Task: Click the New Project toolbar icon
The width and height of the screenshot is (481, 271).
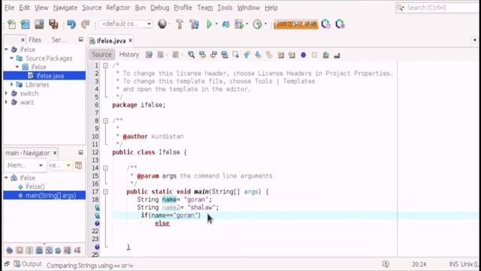Action: pyautogui.click(x=25, y=24)
